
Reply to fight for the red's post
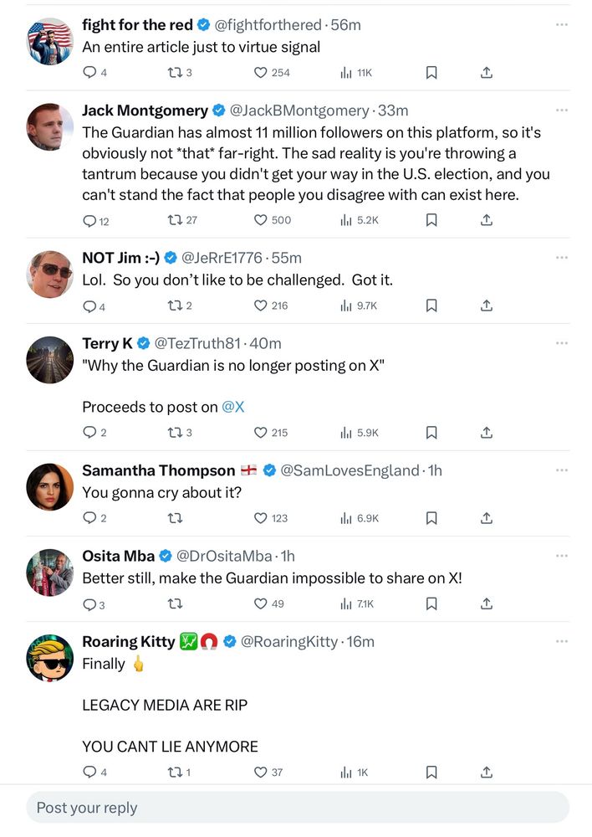click(90, 73)
